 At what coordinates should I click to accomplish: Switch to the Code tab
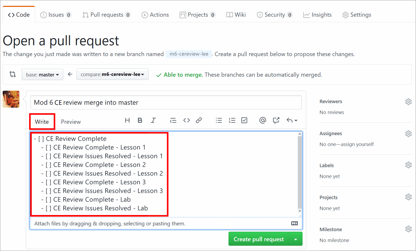[x=19, y=15]
